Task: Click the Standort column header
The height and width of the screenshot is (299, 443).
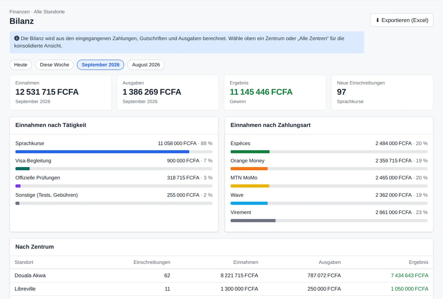Action: tap(24, 262)
